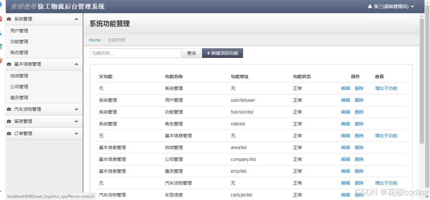Click the briefcase icon beside 汽车货物管理
Image resolution: width=430 pixels, height=200 pixels.
9,109
